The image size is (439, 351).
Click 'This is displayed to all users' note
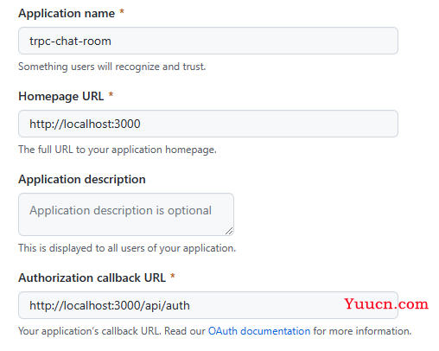(x=127, y=248)
